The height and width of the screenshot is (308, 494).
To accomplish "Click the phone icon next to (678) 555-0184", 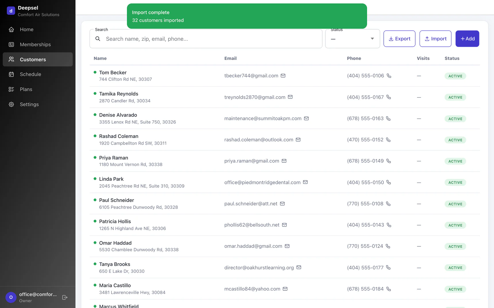I will 389,289.
